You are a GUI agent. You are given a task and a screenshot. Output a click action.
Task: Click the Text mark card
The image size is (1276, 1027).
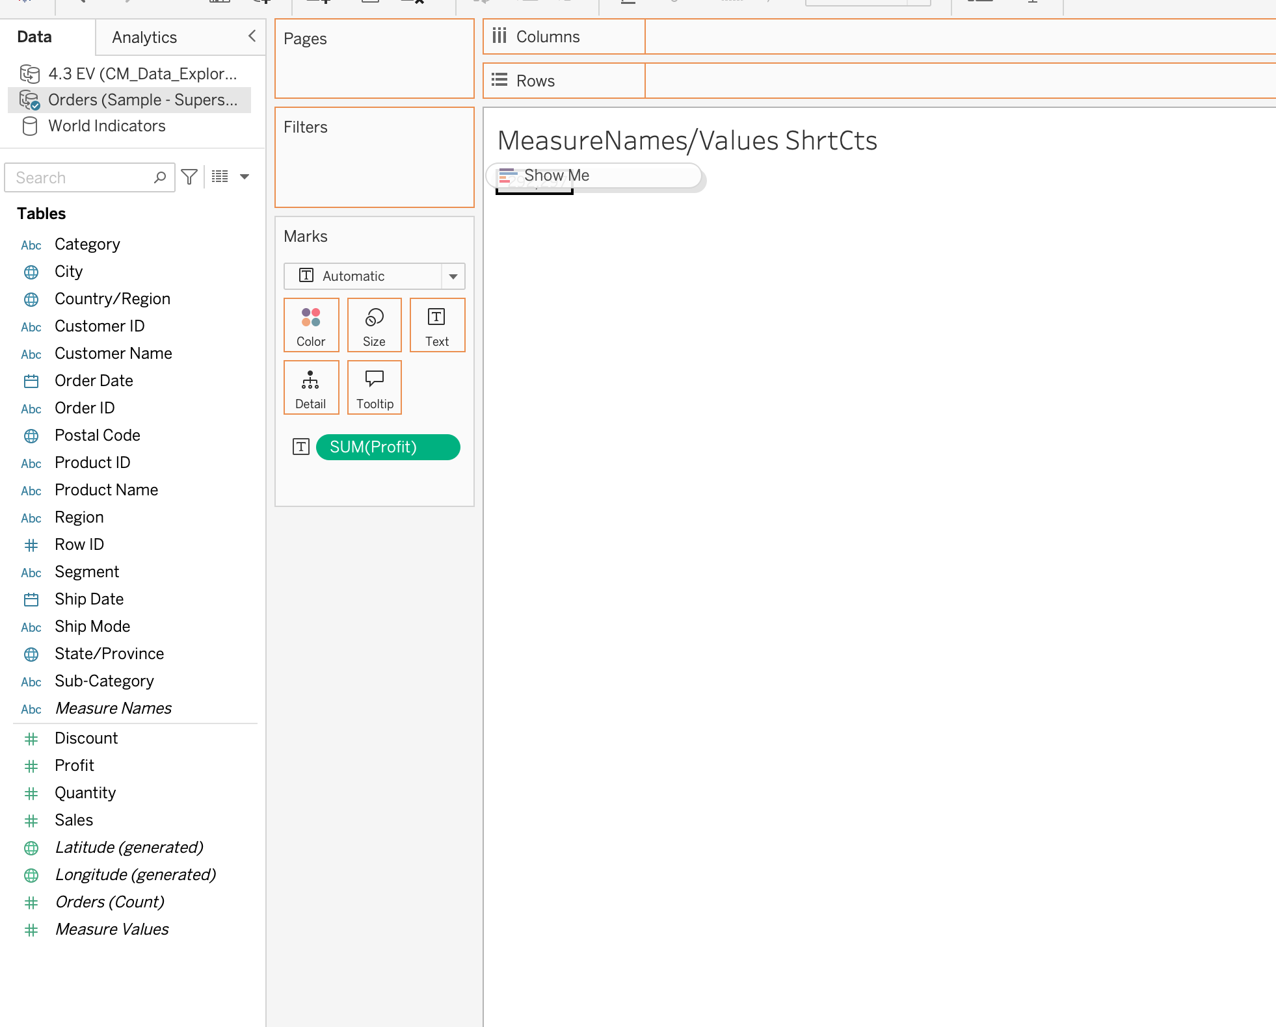coord(437,325)
